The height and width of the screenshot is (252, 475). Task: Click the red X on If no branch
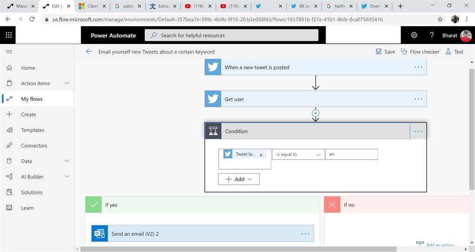pos(332,204)
